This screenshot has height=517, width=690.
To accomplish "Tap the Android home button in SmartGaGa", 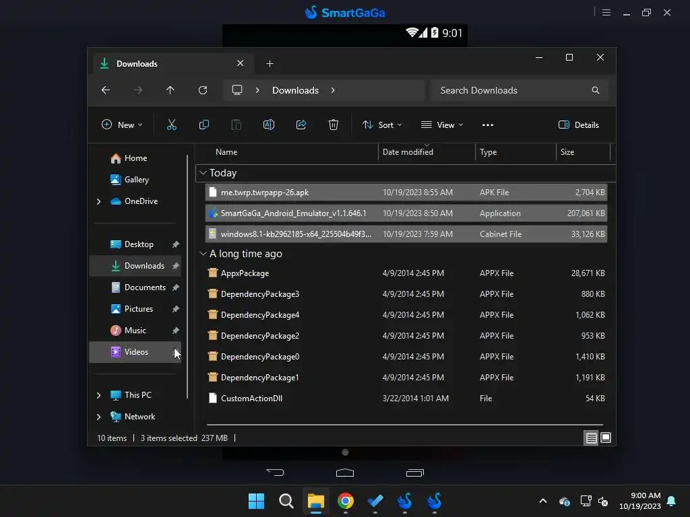I will tap(345, 473).
